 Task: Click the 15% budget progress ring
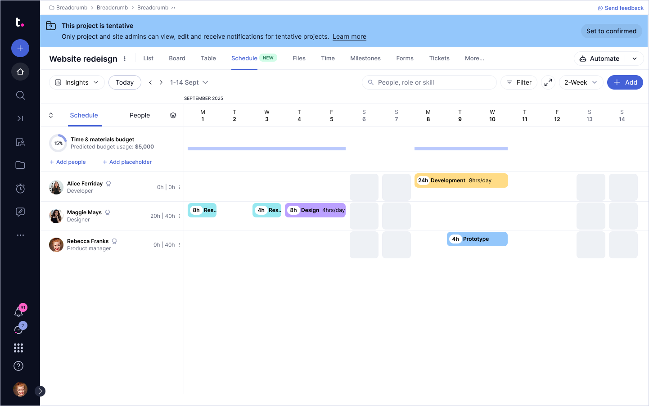point(58,143)
